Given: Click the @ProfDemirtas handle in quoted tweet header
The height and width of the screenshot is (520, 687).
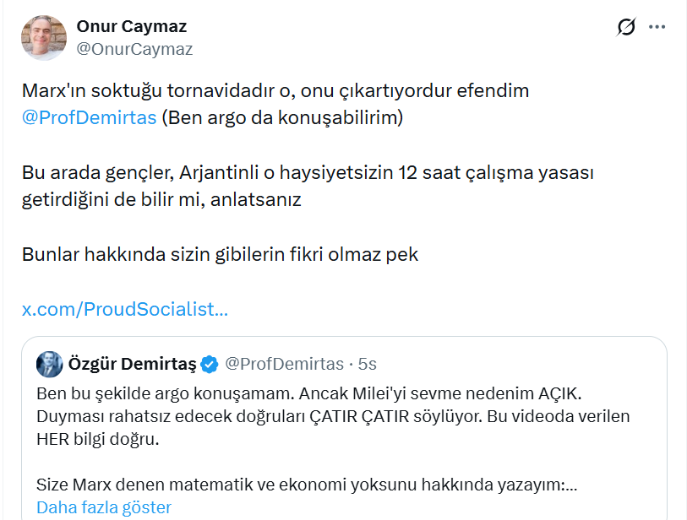Looking at the screenshot, I should coord(283,365).
